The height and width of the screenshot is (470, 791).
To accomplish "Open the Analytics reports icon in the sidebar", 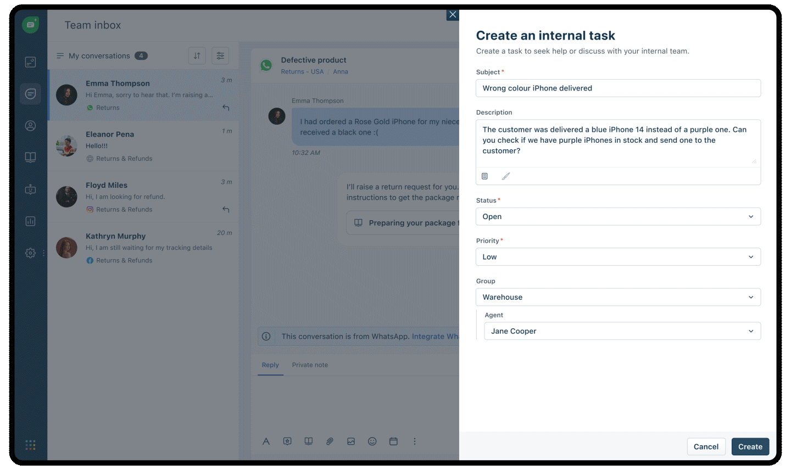I will (x=31, y=221).
